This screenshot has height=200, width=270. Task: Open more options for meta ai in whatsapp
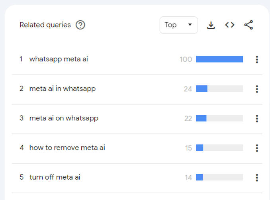[257, 89]
